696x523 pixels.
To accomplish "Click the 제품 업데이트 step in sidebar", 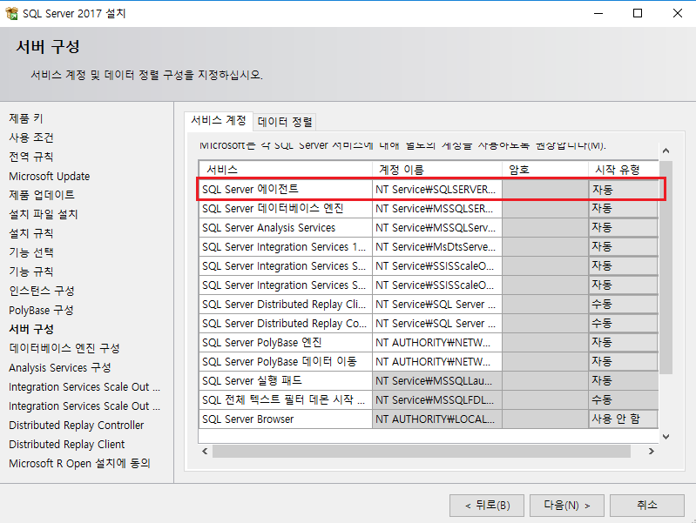I will [42, 195].
